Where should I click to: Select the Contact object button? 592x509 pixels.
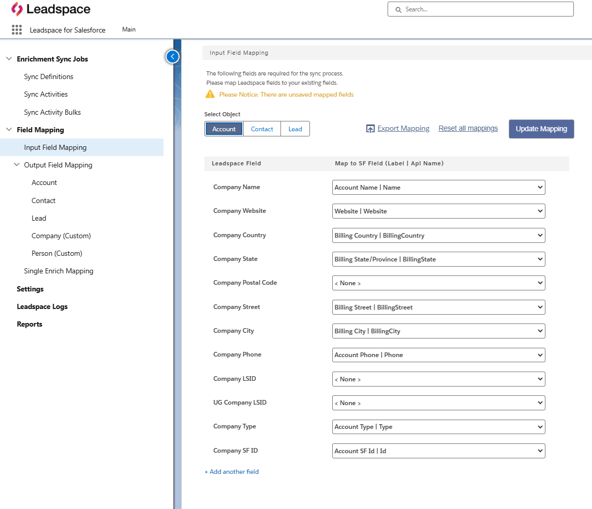pyautogui.click(x=262, y=129)
